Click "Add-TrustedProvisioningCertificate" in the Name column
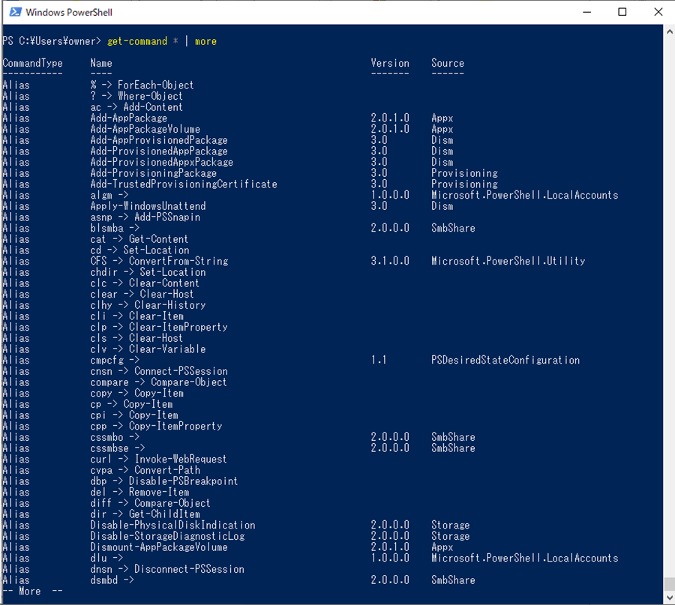The image size is (675, 605). tap(184, 184)
